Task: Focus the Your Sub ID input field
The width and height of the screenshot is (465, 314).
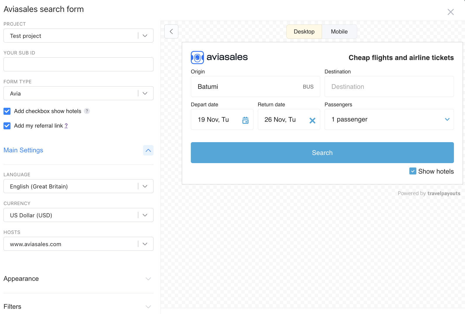Action: [78, 64]
